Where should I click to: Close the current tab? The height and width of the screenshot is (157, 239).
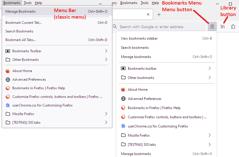pos(148,14)
